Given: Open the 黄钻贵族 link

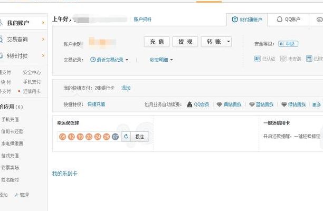Looking at the screenshot, I should pyautogui.click(x=233, y=104).
